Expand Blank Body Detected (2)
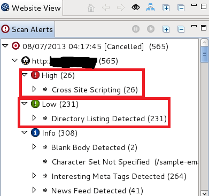This screenshot has width=209, height=196. coord(34,147)
